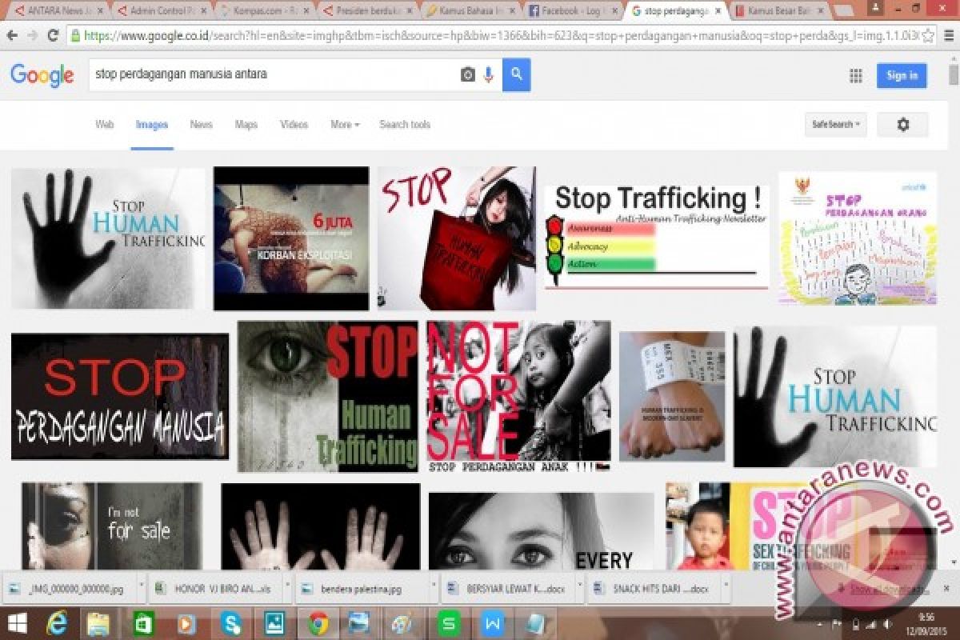Image resolution: width=960 pixels, height=640 pixels.
Task: Switch to the Facebook browser tab
Action: [x=572, y=11]
